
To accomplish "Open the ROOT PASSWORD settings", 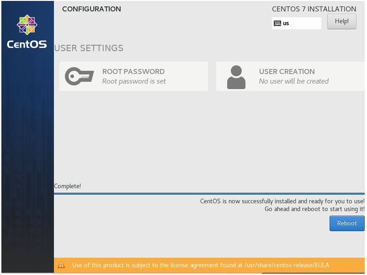I will pos(133,76).
